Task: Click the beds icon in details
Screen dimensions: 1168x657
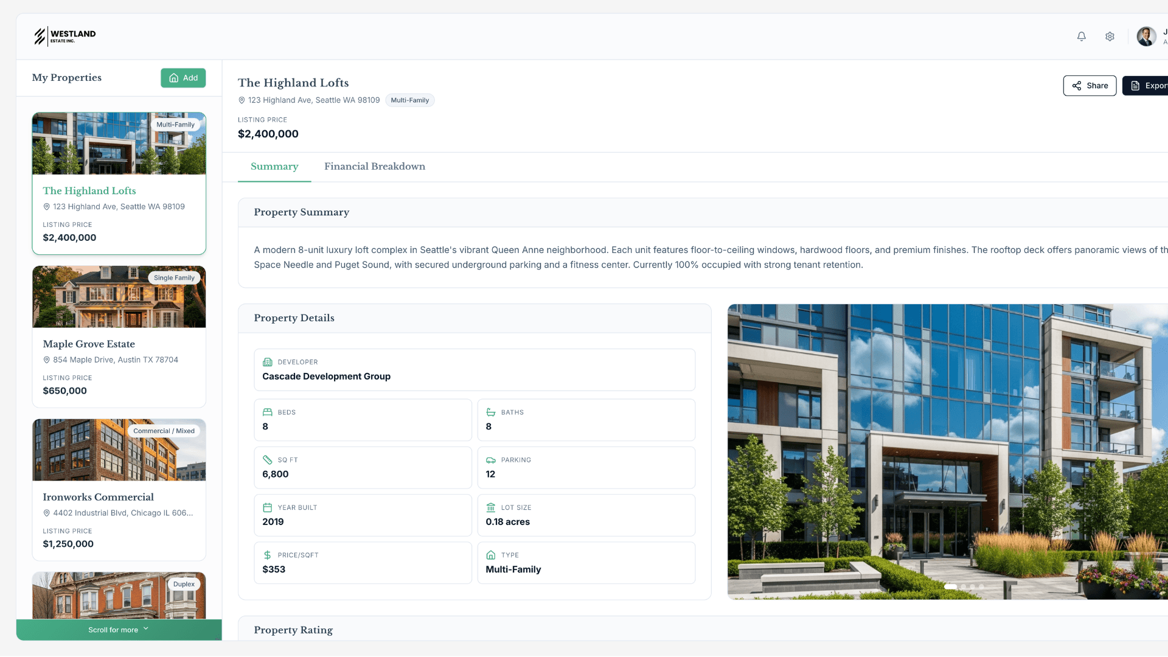Action: point(267,412)
